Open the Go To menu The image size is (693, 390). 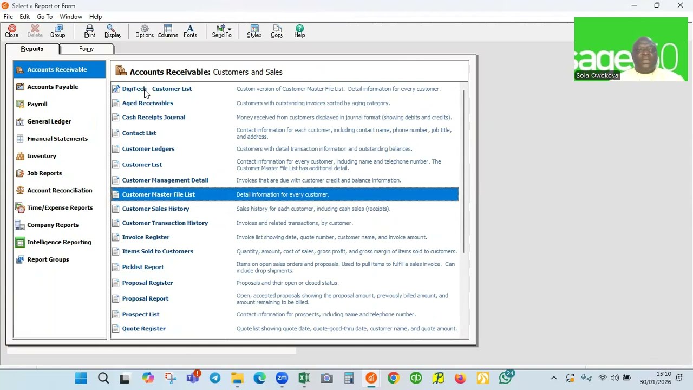click(x=45, y=17)
